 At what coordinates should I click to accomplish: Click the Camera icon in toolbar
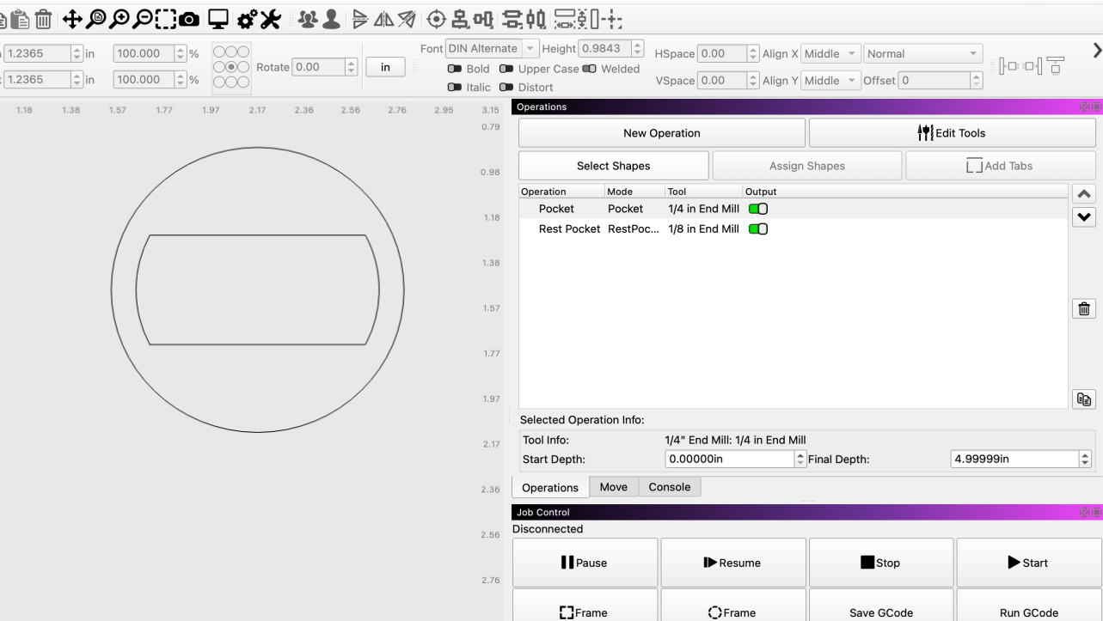[189, 19]
